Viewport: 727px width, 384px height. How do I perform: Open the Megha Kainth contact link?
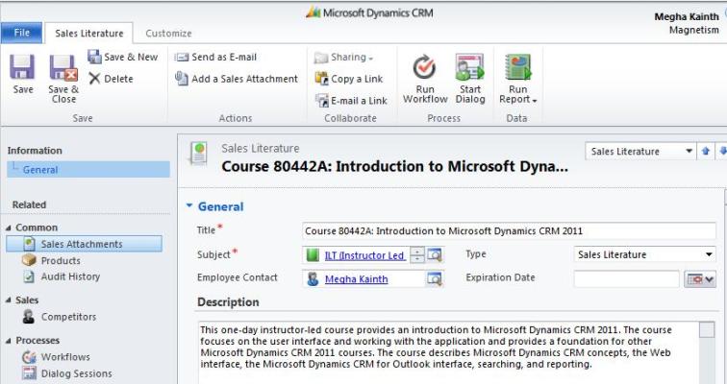pyautogui.click(x=356, y=279)
